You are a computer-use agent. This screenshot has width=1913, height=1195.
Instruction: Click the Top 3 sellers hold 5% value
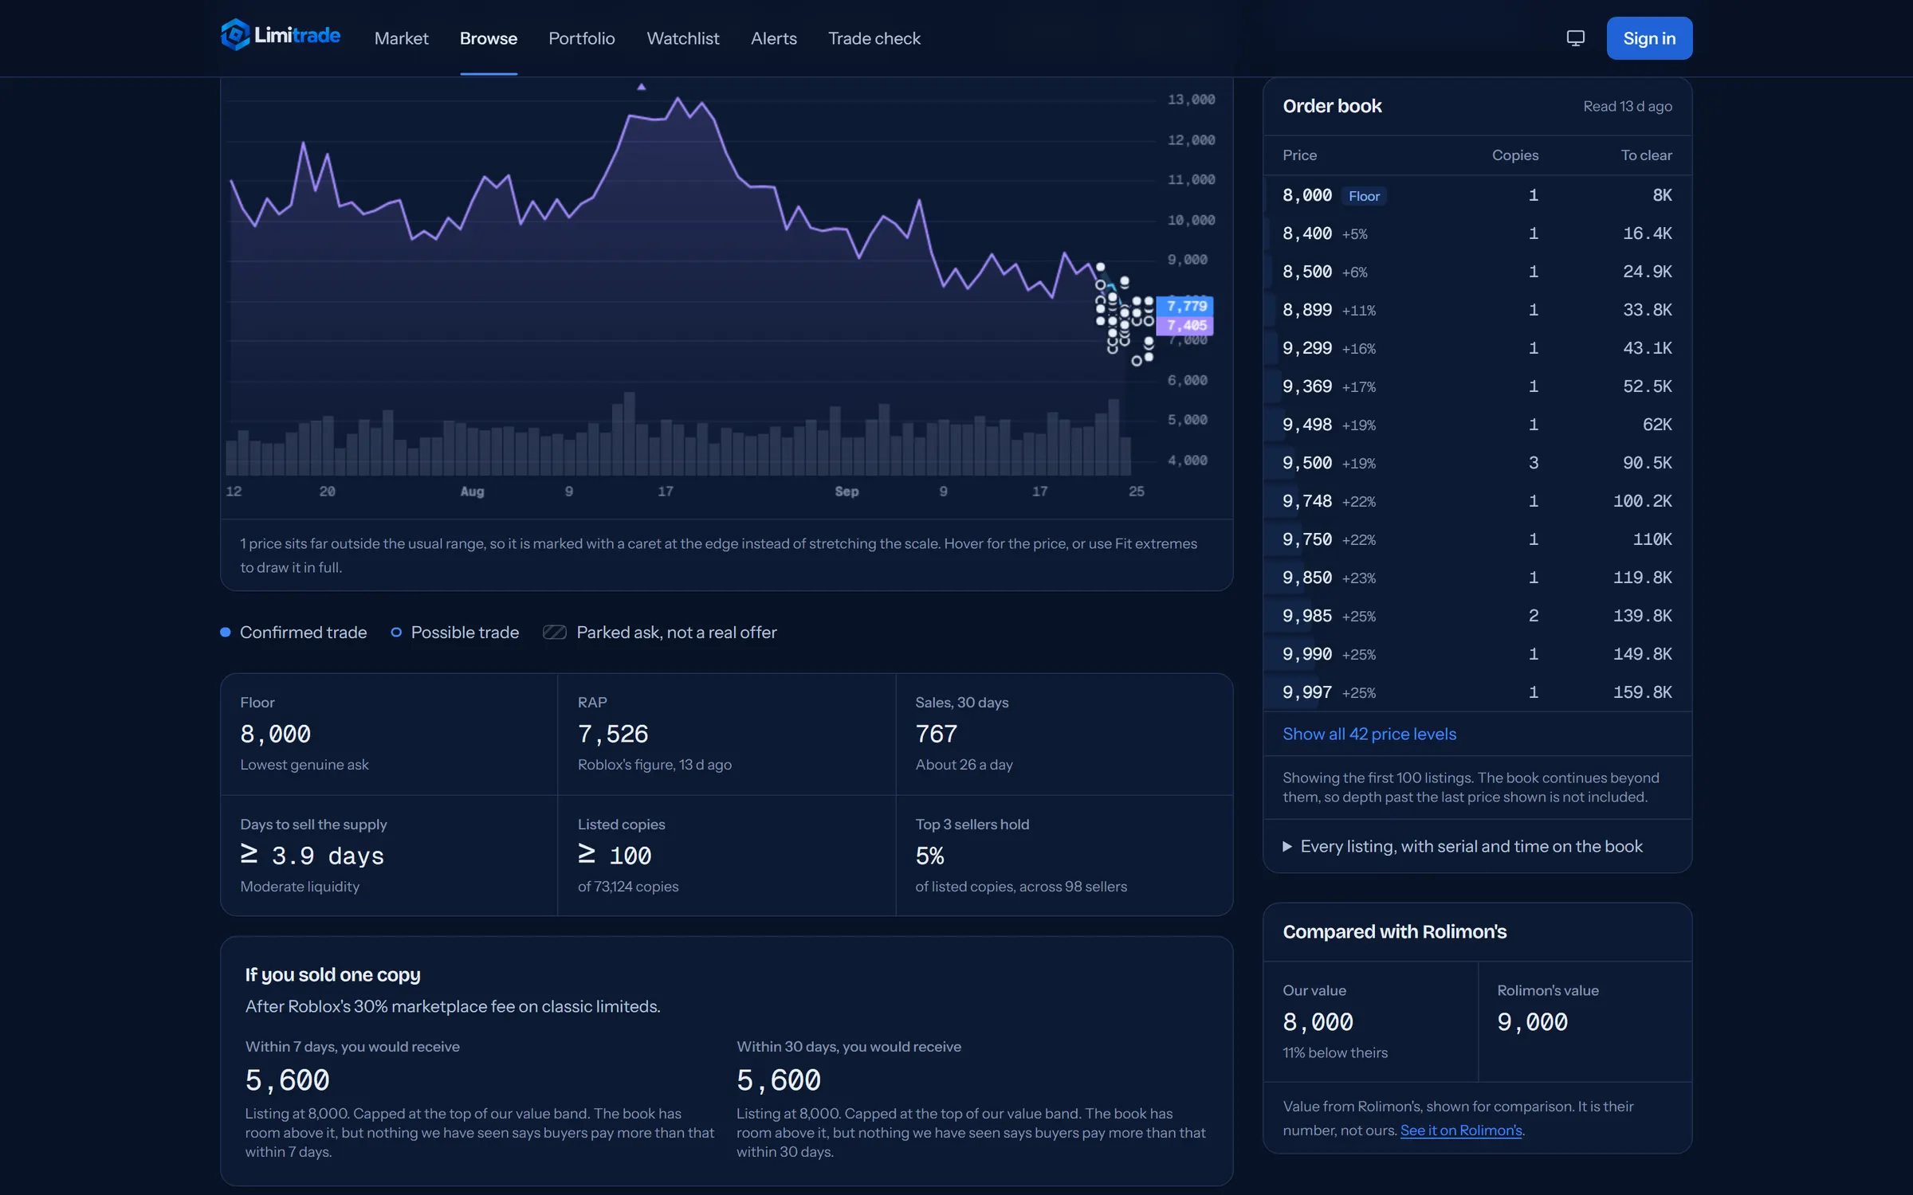coord(929,856)
